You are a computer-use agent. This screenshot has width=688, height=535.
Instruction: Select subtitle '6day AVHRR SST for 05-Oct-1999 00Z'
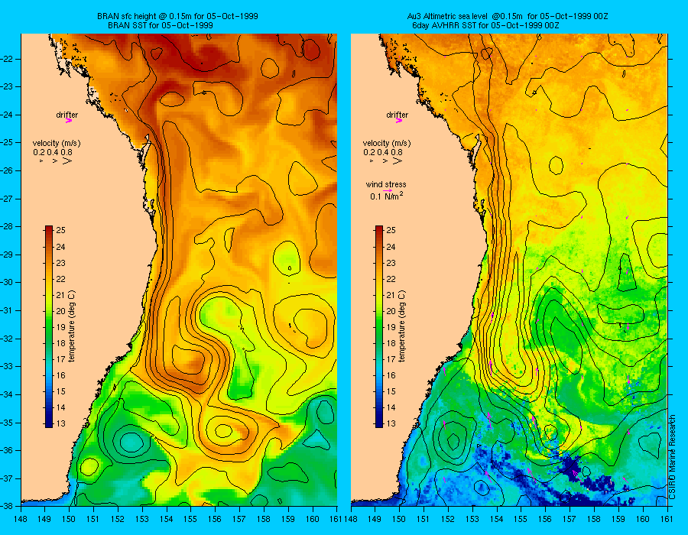pyautogui.click(x=485, y=25)
